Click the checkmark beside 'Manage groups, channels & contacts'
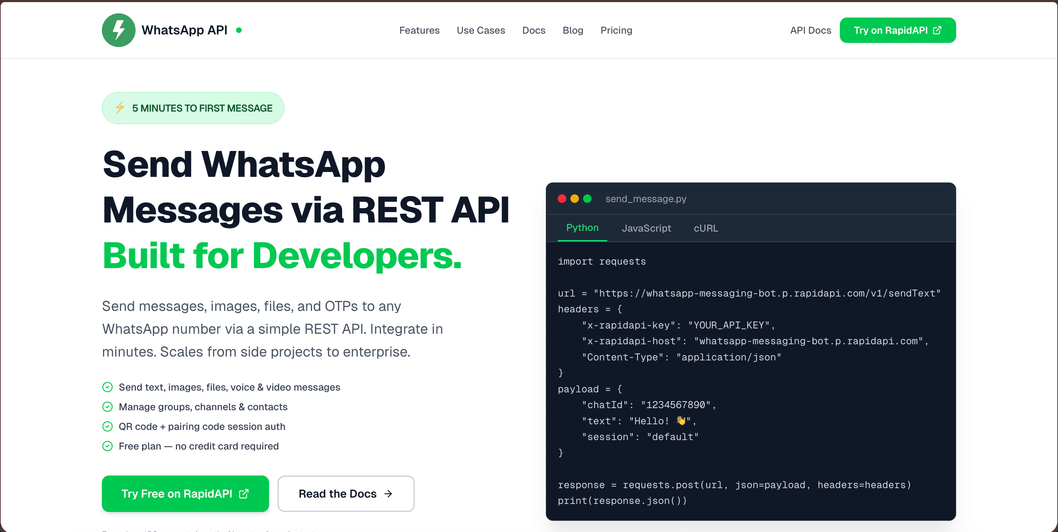 coord(107,406)
